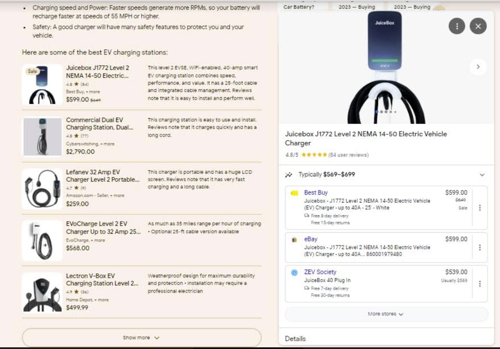Screen dimensions: 500x349
Task: Open the EVoCharge Level 2 EV Charger listing
Action: 103,228
